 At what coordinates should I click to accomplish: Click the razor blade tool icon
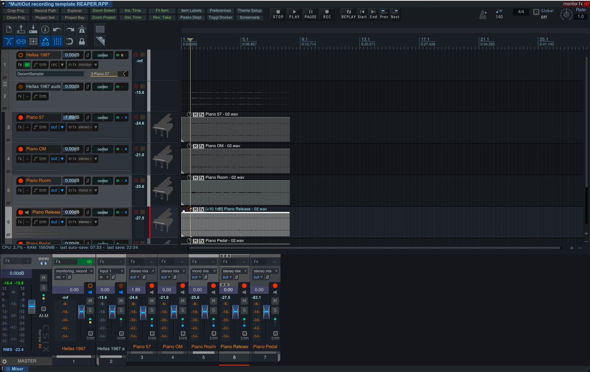click(100, 41)
